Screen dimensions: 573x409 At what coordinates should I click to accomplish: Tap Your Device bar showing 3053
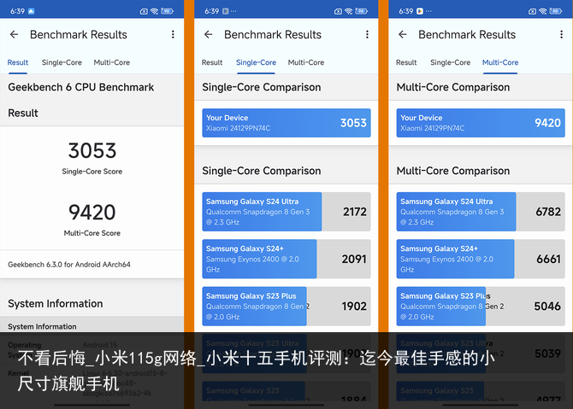(286, 123)
